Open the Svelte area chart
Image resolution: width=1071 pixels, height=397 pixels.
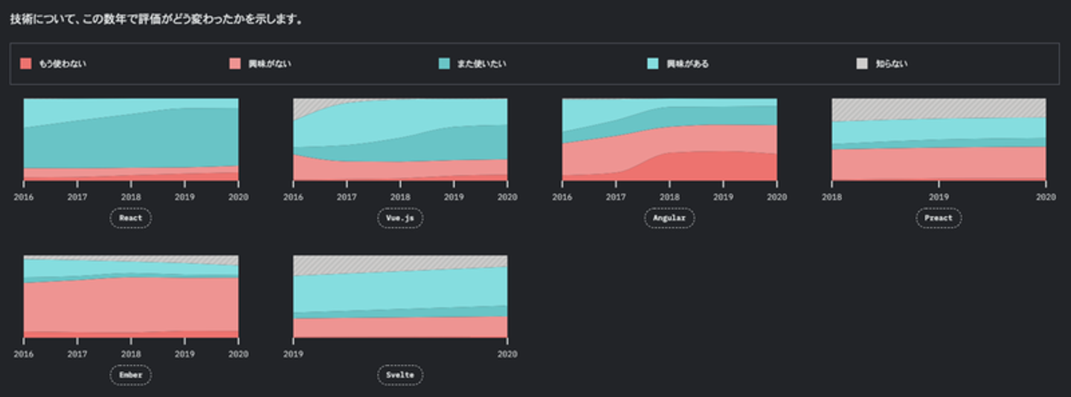point(400,297)
